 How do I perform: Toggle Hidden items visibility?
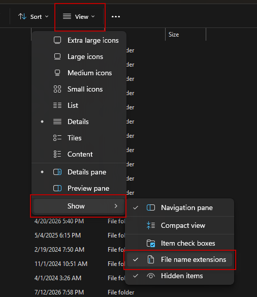[x=179, y=276]
